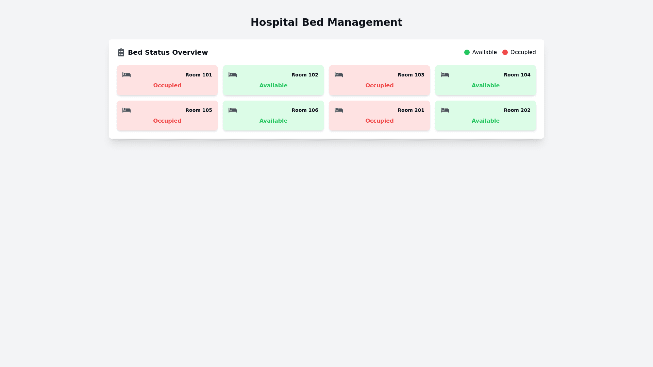Image resolution: width=653 pixels, height=367 pixels.
Task: Click the bed icon in Room 101
Action: click(127, 75)
